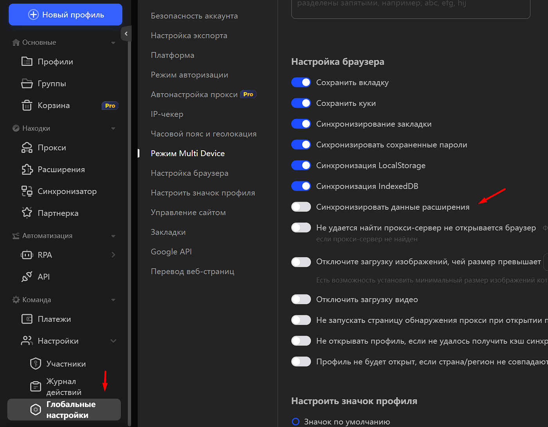This screenshot has width=548, height=427.
Task: Toggle Сохранить вкладку switch off
Action: click(301, 82)
